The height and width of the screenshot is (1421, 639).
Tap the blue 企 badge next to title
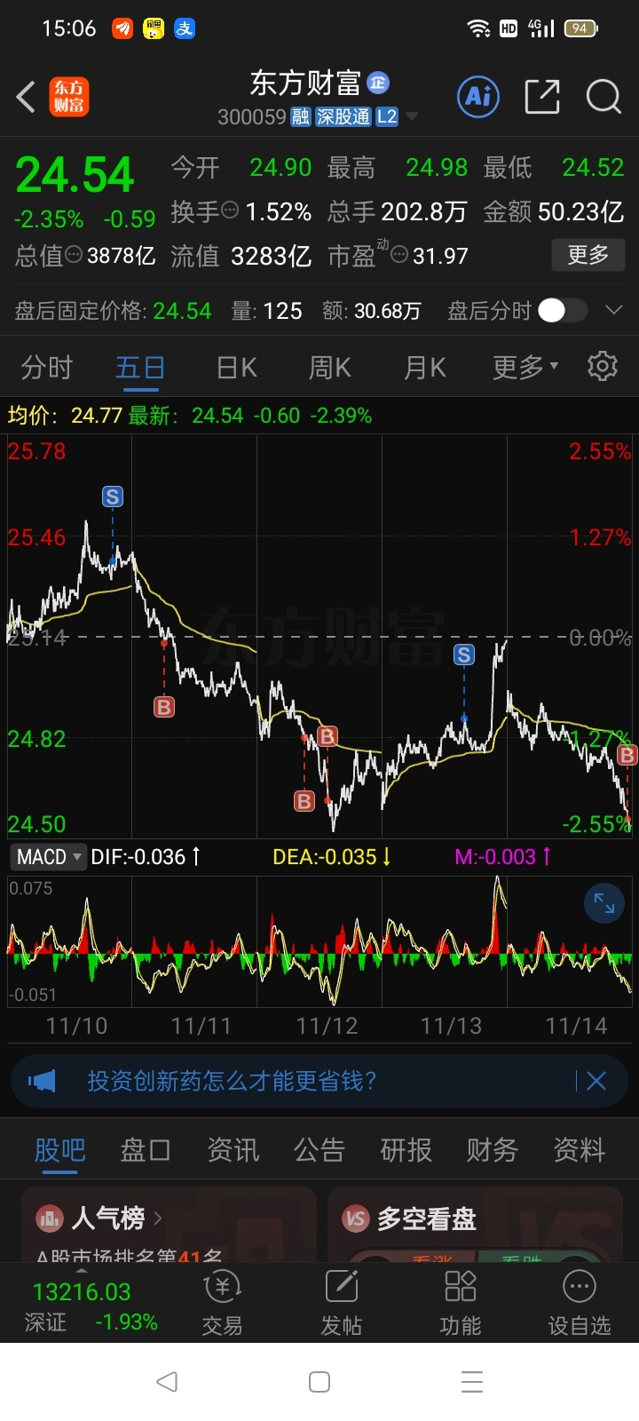click(x=379, y=83)
